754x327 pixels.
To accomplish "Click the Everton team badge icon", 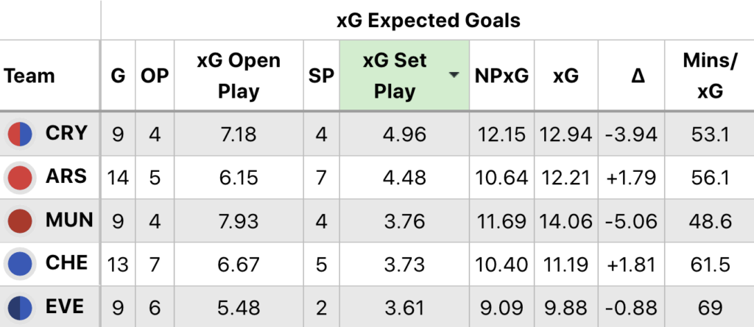I will 20,306.
